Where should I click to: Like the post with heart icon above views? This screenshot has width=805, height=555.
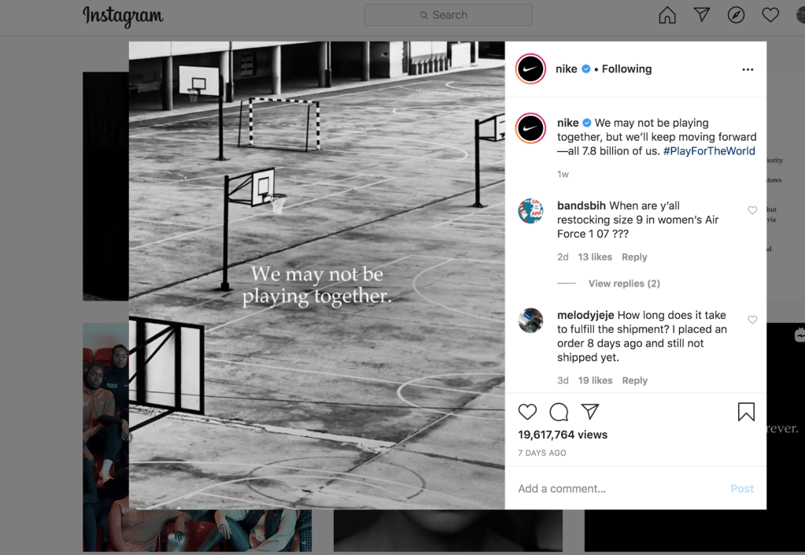[x=527, y=412]
